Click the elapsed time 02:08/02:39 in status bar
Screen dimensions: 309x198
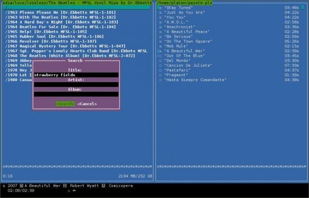pyautogui.click(x=21, y=191)
